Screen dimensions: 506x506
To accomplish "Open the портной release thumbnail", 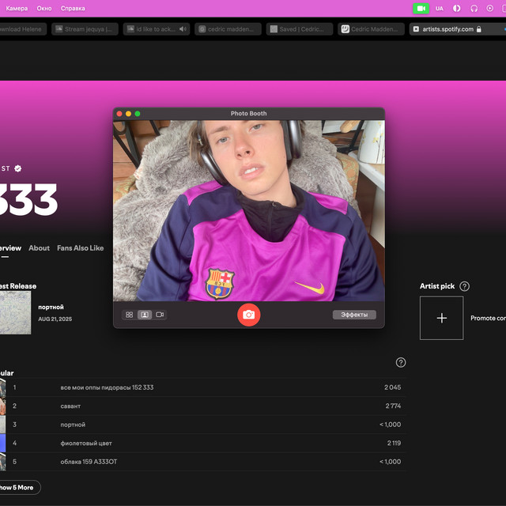I will [15, 312].
